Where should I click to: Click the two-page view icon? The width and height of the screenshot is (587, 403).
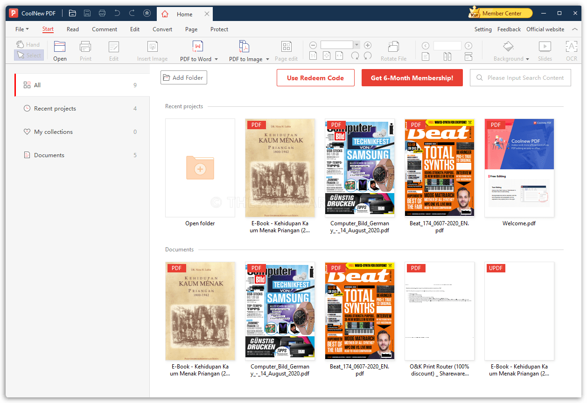coord(447,56)
